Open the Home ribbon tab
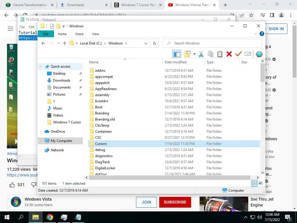This screenshot has width=297, height=223. click(62, 34)
